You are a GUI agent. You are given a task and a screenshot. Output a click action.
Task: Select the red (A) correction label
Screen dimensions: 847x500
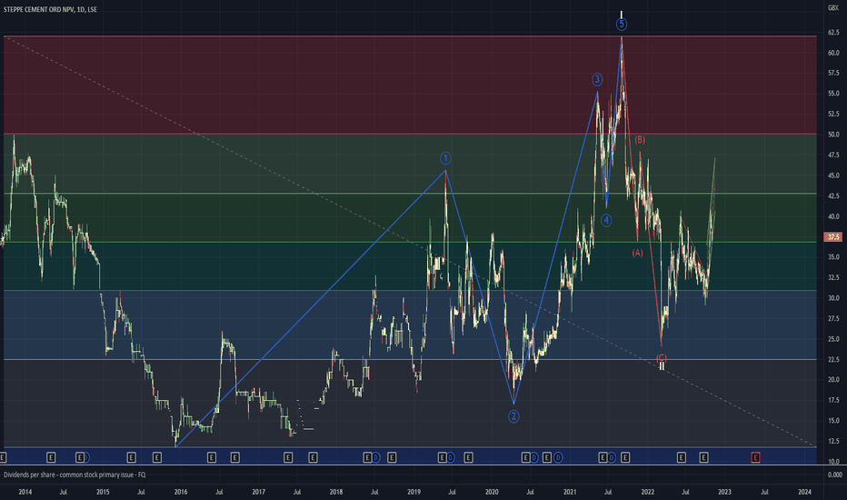click(x=637, y=253)
